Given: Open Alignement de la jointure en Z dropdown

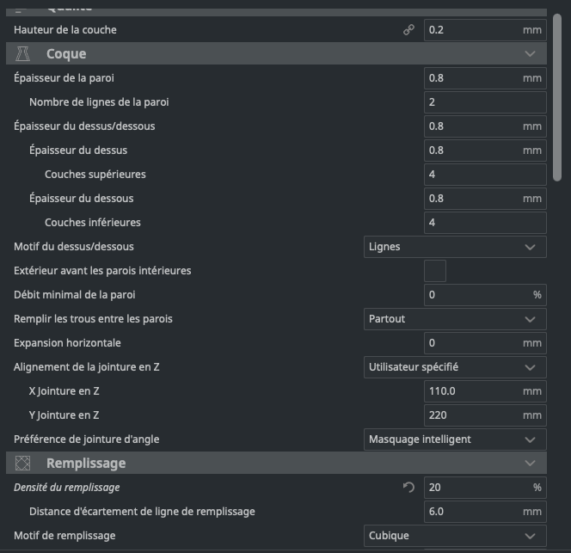Looking at the screenshot, I should 455,367.
